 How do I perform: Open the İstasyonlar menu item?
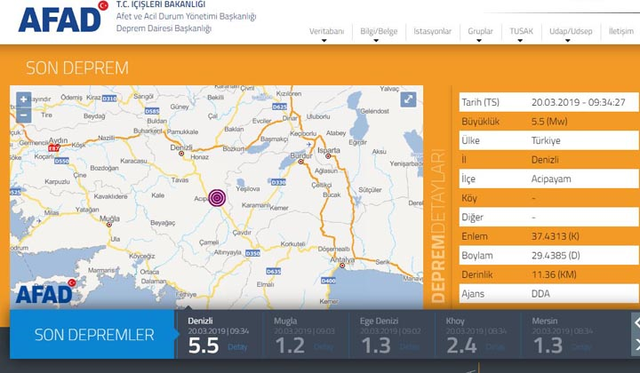pos(432,31)
